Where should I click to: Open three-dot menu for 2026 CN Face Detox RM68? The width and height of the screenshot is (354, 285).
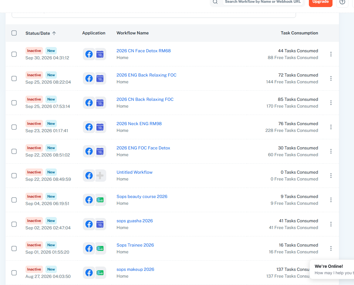tap(331, 54)
